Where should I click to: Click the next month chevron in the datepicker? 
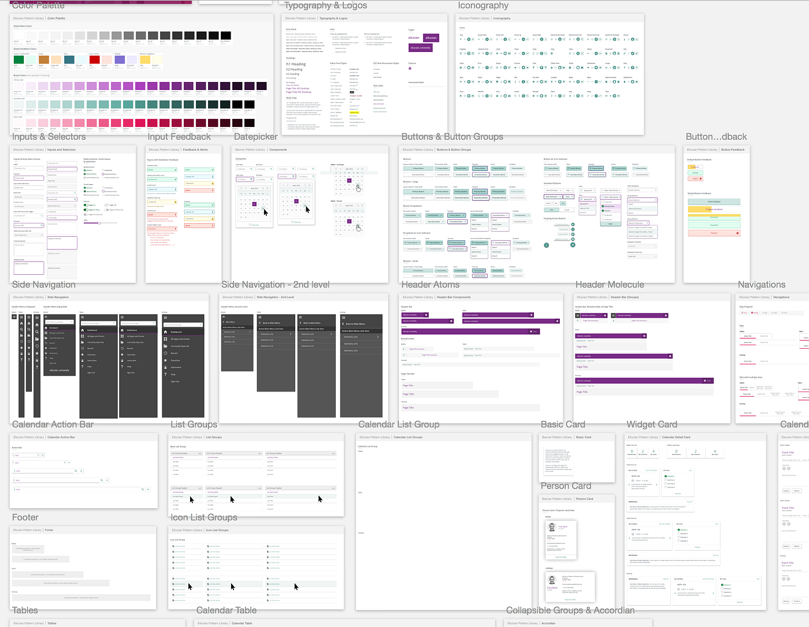point(264,188)
